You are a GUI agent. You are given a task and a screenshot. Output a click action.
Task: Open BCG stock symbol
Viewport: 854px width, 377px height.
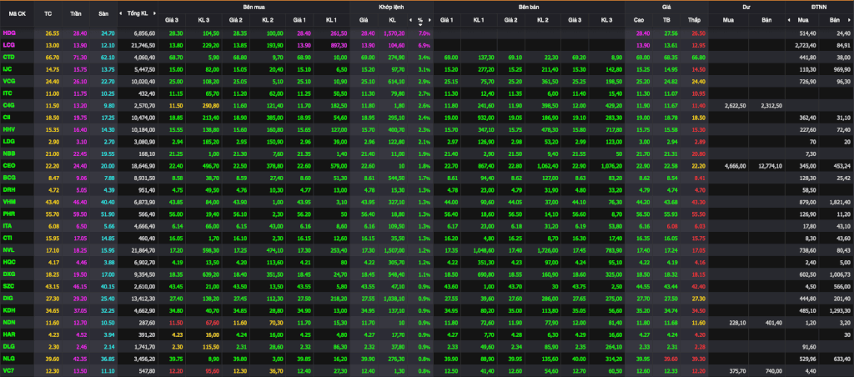(x=9, y=178)
